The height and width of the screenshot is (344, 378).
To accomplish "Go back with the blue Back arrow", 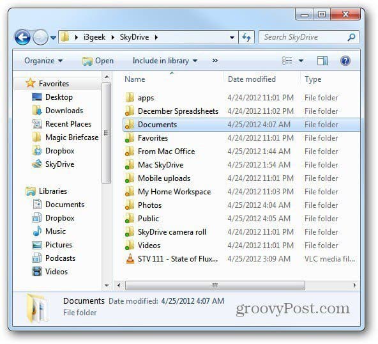I will click(22, 37).
